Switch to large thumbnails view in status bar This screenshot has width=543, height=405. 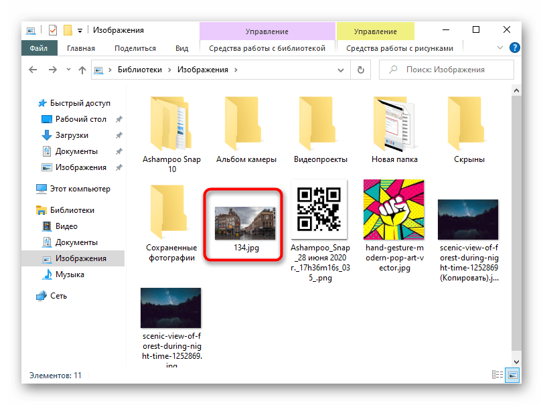pyautogui.click(x=512, y=376)
